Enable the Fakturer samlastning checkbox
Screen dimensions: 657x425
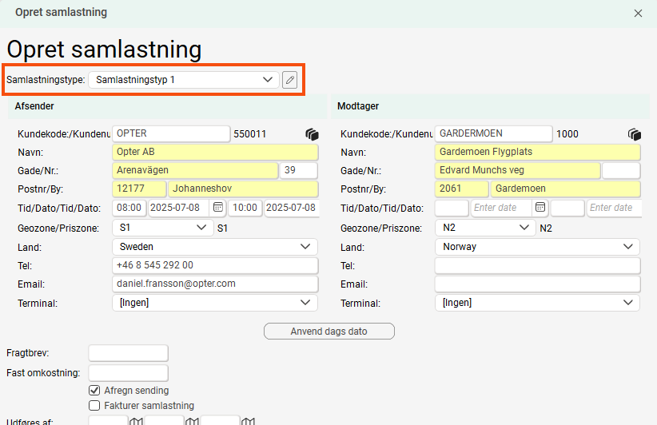[94, 406]
